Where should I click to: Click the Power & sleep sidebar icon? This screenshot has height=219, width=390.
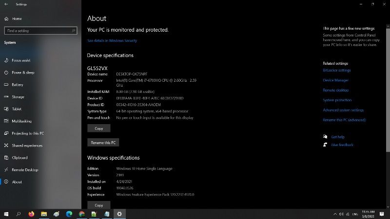(6, 73)
